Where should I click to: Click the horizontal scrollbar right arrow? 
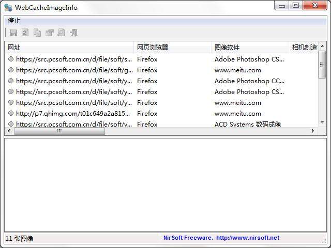313,131
